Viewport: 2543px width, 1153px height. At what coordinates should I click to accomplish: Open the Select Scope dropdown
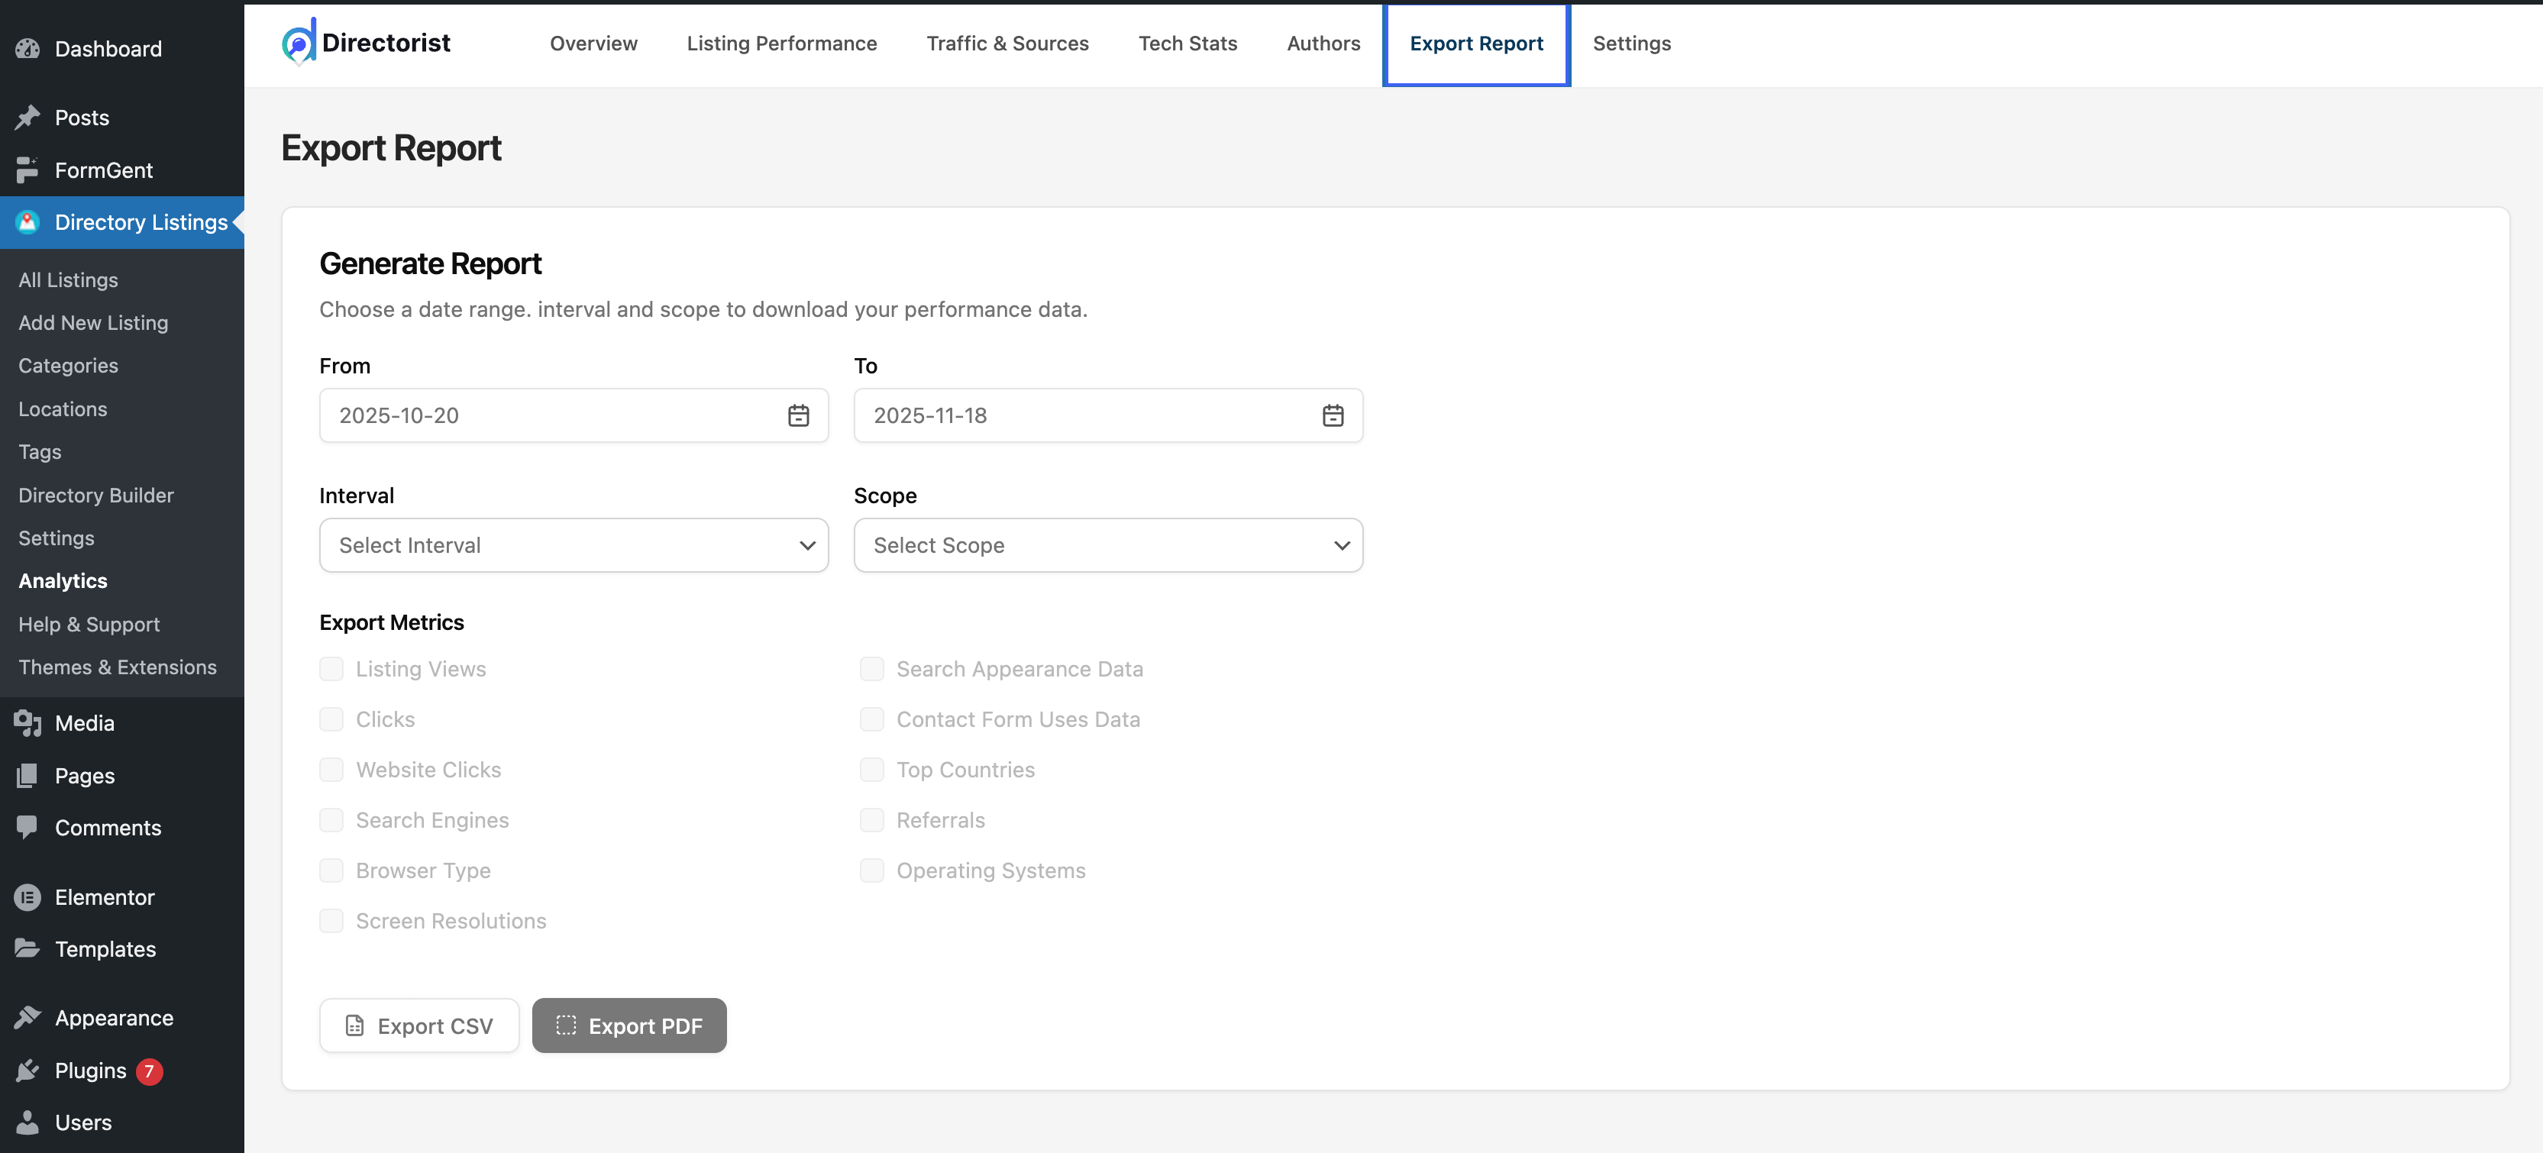point(1107,545)
